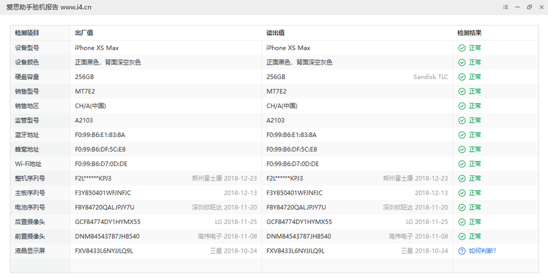Click the green check icon in 硬盘容量 row
The height and width of the screenshot is (277, 548).
click(x=462, y=77)
